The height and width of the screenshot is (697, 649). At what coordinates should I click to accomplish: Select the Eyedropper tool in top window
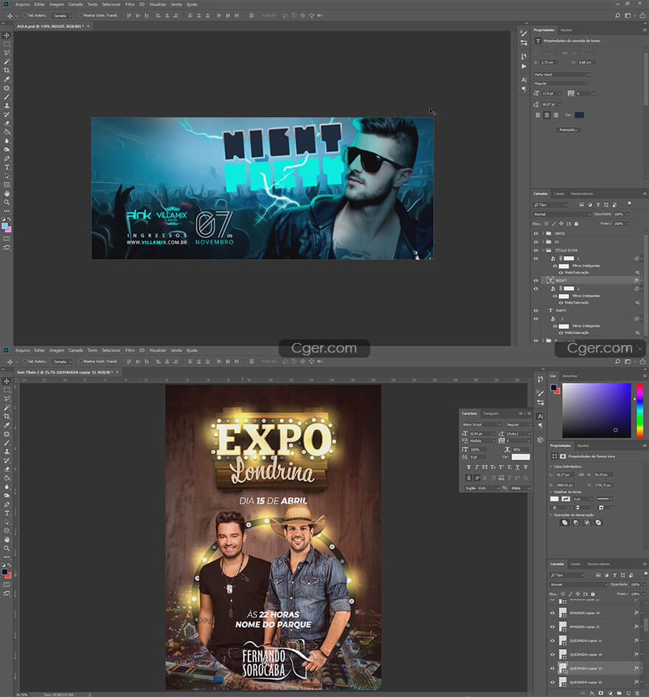click(x=7, y=79)
